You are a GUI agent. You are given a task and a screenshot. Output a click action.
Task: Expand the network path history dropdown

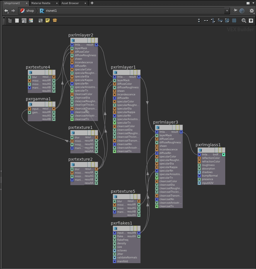pyautogui.click(x=227, y=11)
